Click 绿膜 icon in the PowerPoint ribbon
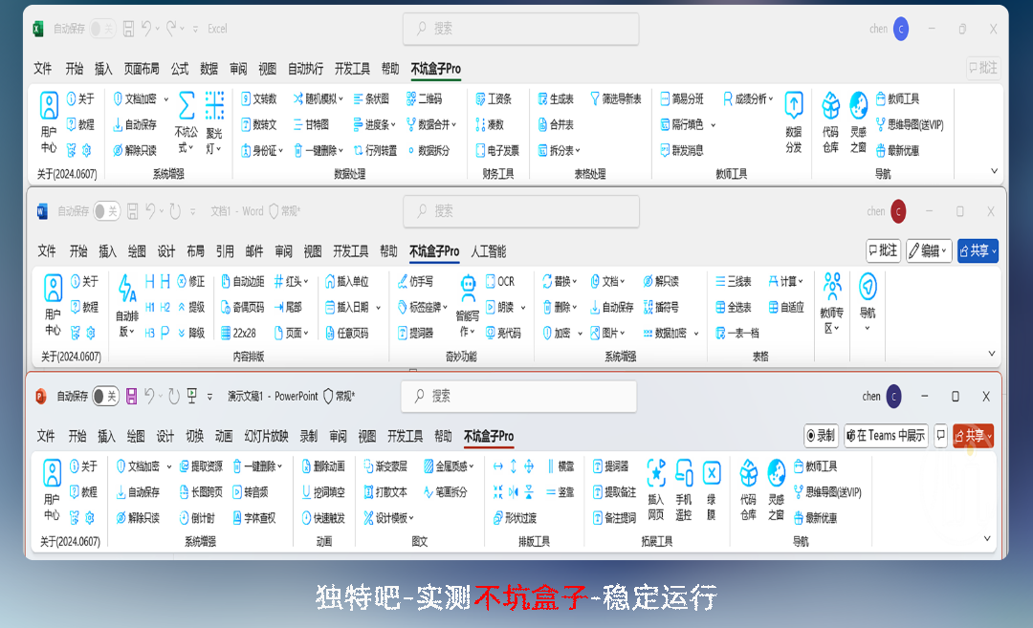The height and width of the screenshot is (628, 1033). click(x=711, y=490)
